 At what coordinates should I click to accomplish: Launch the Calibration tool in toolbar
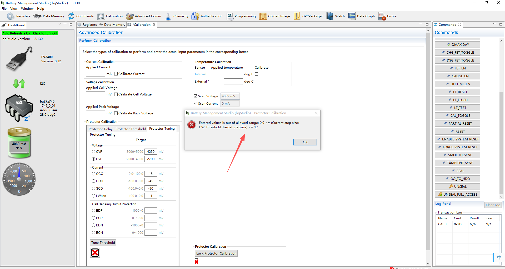(110, 16)
